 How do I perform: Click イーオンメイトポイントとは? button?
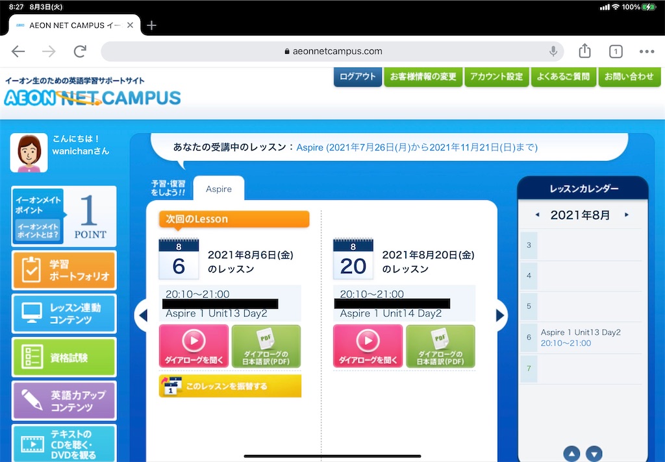click(38, 230)
